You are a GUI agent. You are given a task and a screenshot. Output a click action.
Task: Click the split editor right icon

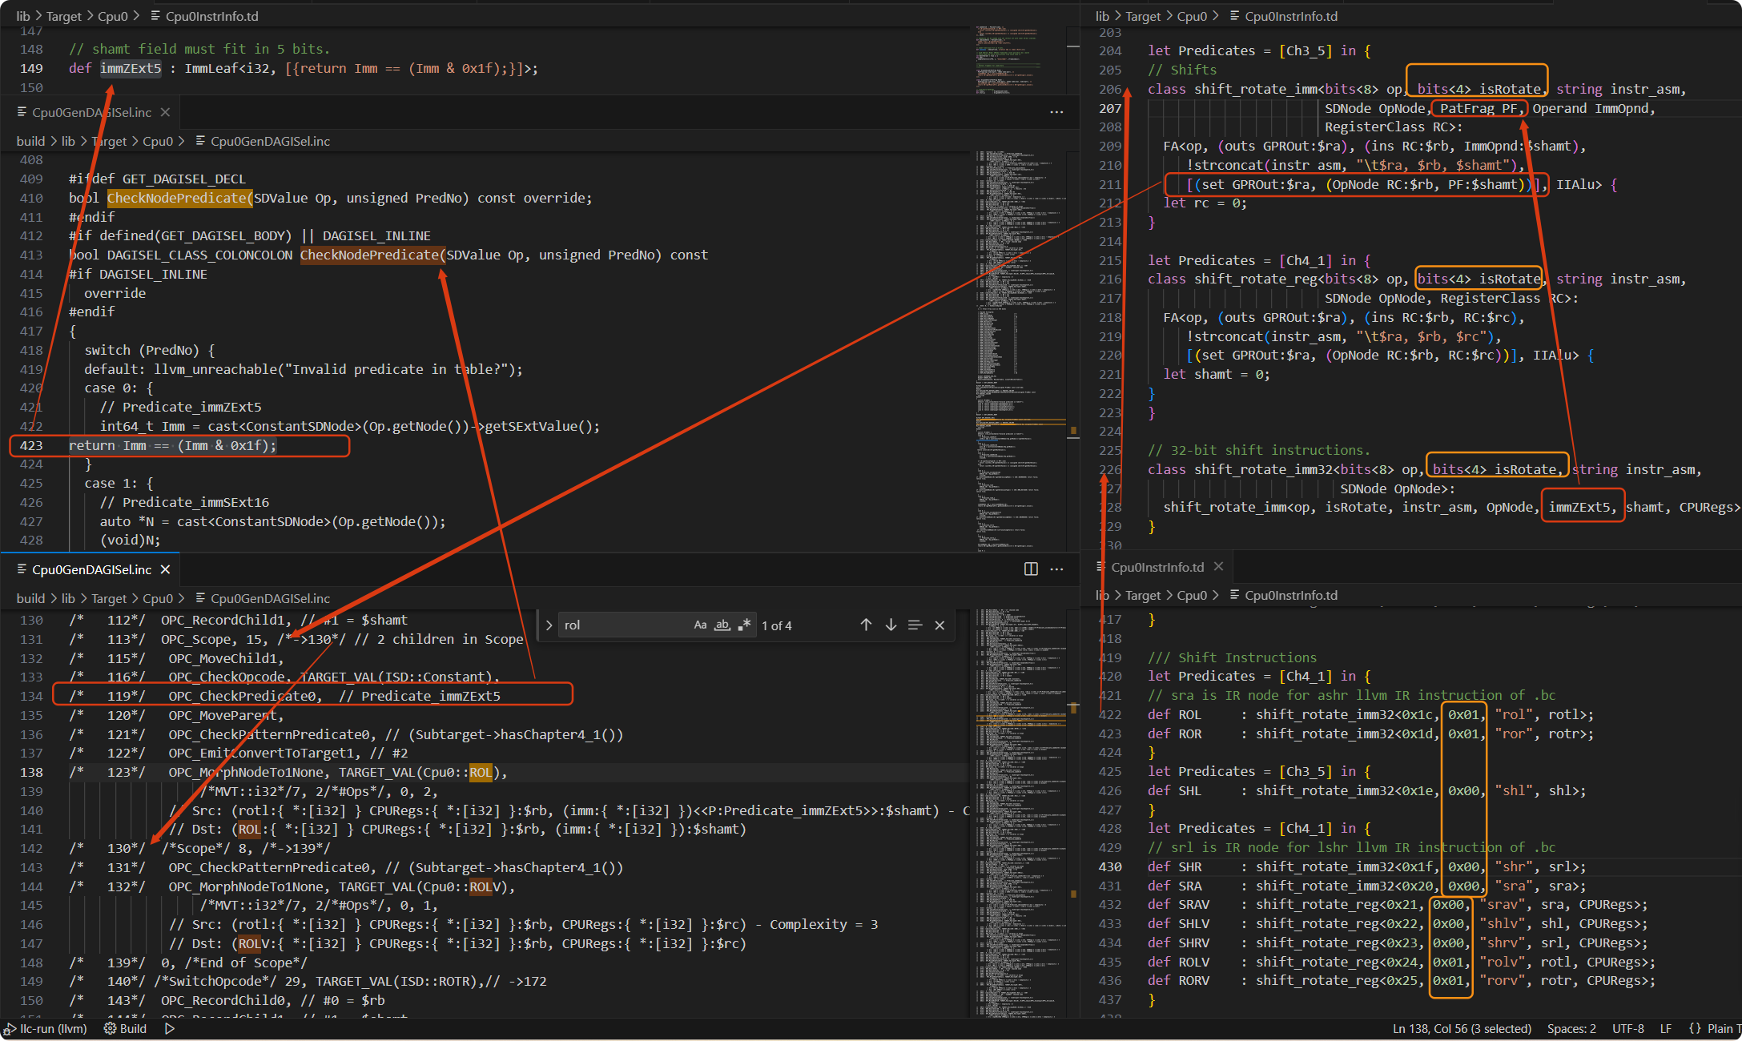click(1031, 569)
